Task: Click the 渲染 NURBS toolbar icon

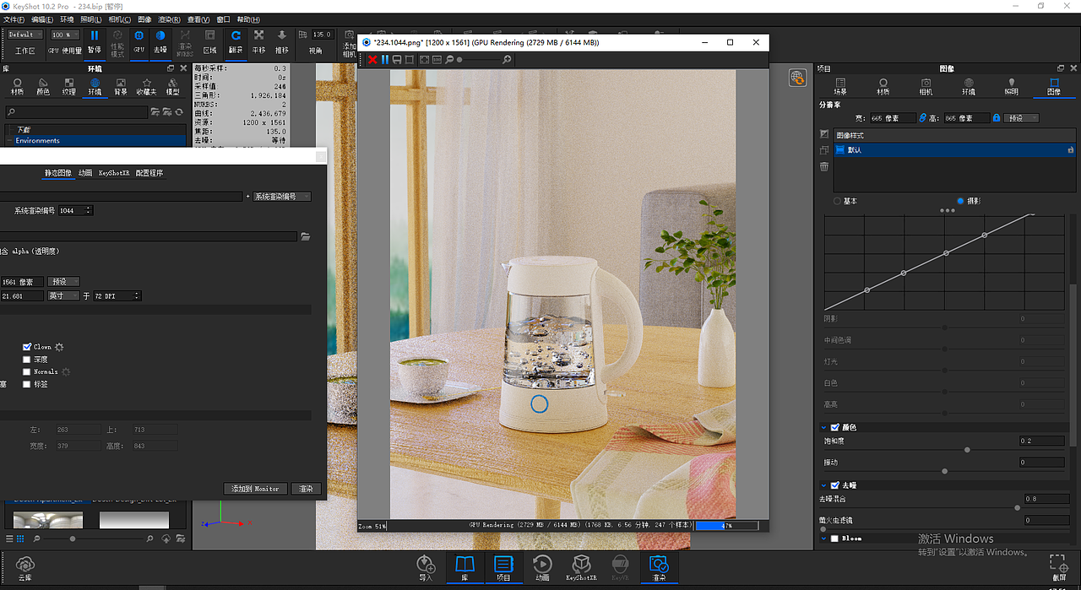Action: coord(185,41)
